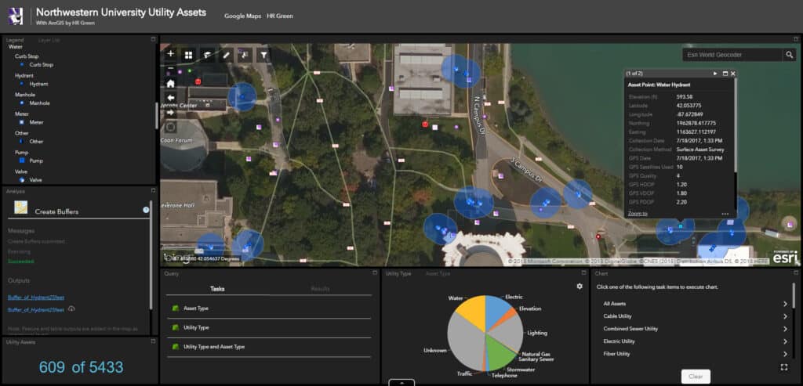Show next feature in popup
The height and width of the screenshot is (386, 803).
pos(715,74)
